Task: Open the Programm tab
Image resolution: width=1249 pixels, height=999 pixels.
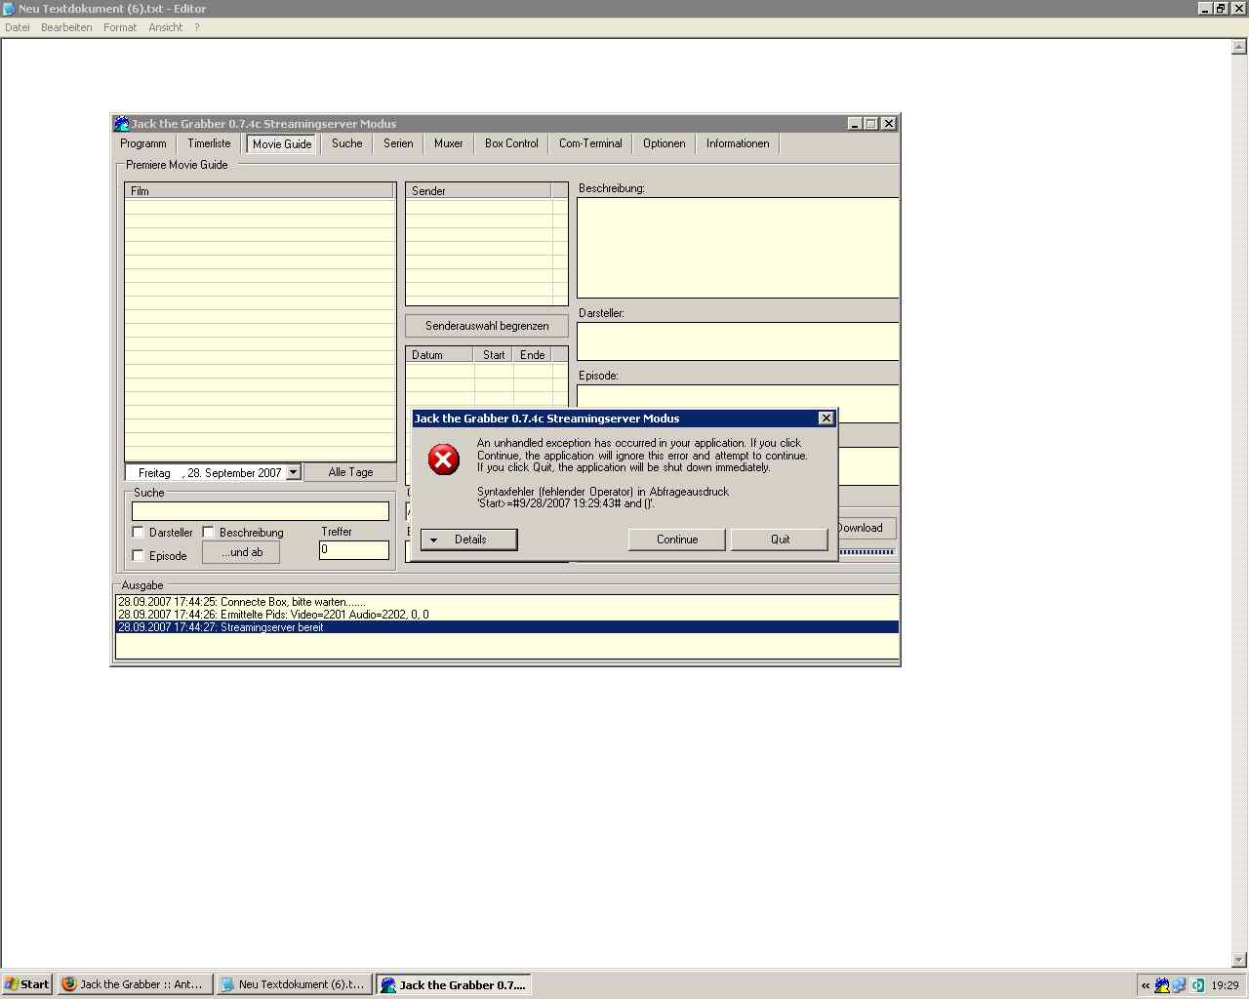Action: (x=143, y=143)
